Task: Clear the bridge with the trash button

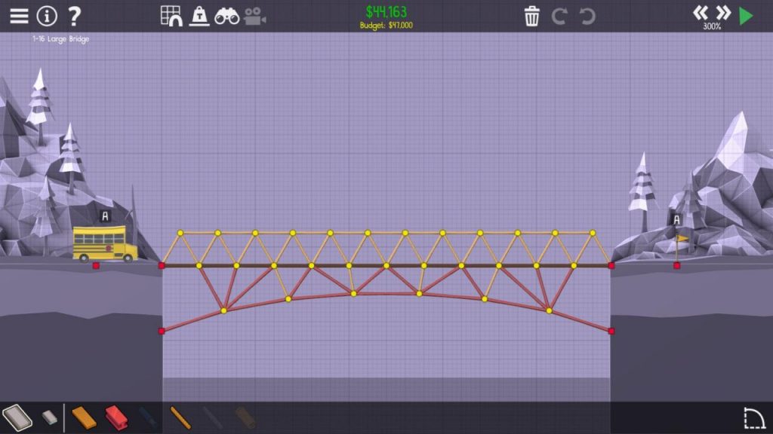Action: tap(534, 17)
